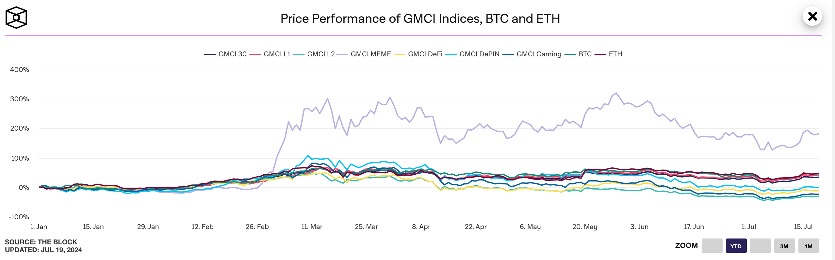Switch zoom range to 3M

784,246
